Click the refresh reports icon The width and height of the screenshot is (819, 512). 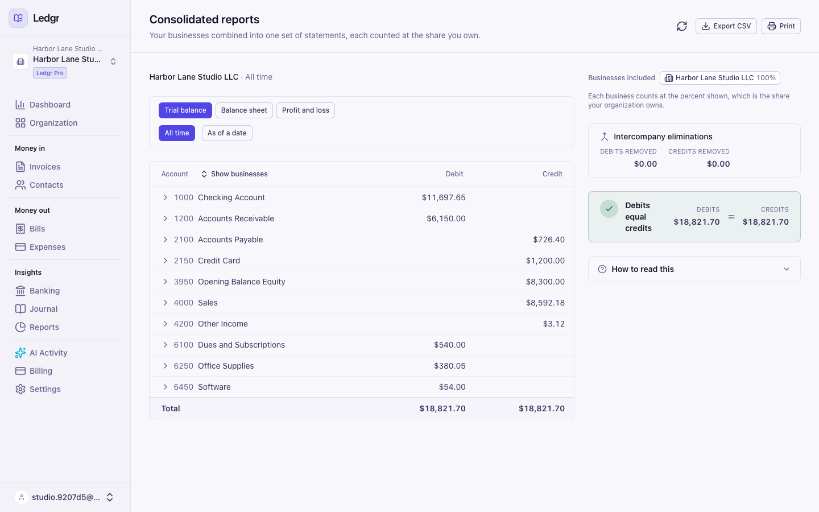click(x=682, y=26)
